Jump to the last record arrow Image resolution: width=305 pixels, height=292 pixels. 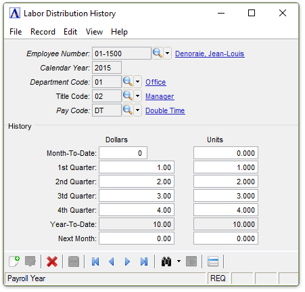tap(144, 262)
